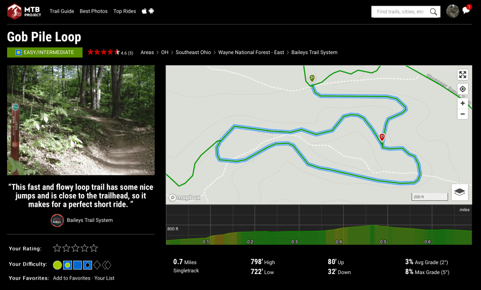Click Add to Favorites link
The height and width of the screenshot is (290, 481).
click(x=71, y=278)
